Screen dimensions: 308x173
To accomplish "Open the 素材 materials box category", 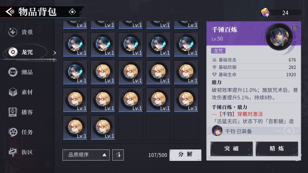I will [x=21, y=92].
